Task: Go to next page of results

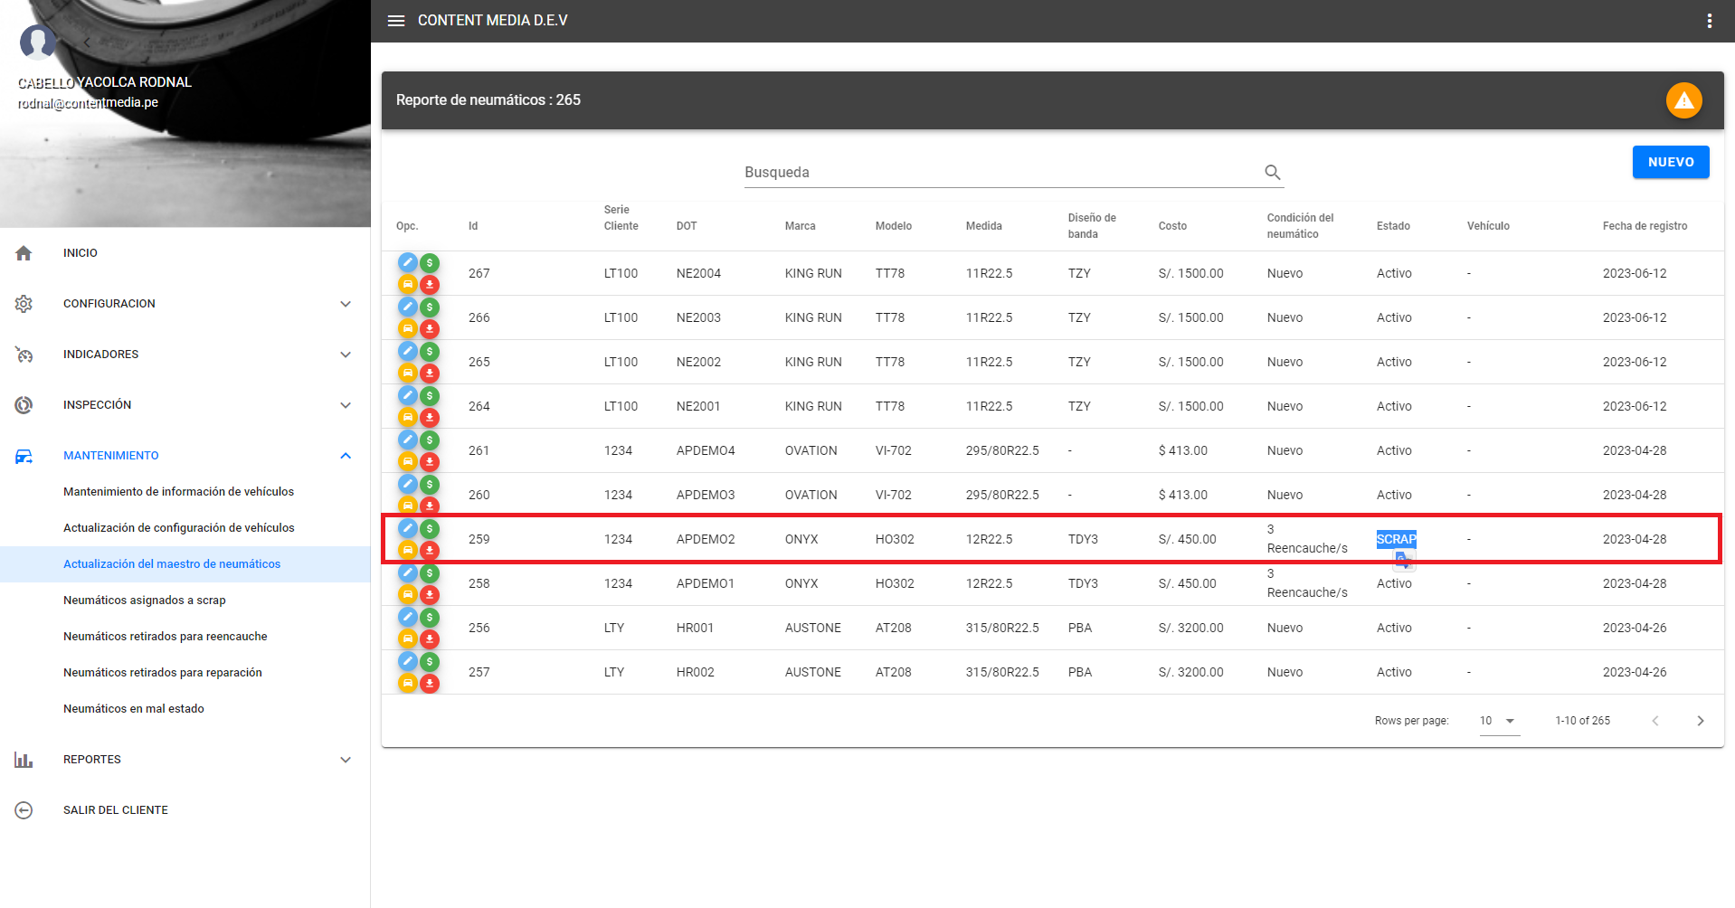Action: 1700,721
